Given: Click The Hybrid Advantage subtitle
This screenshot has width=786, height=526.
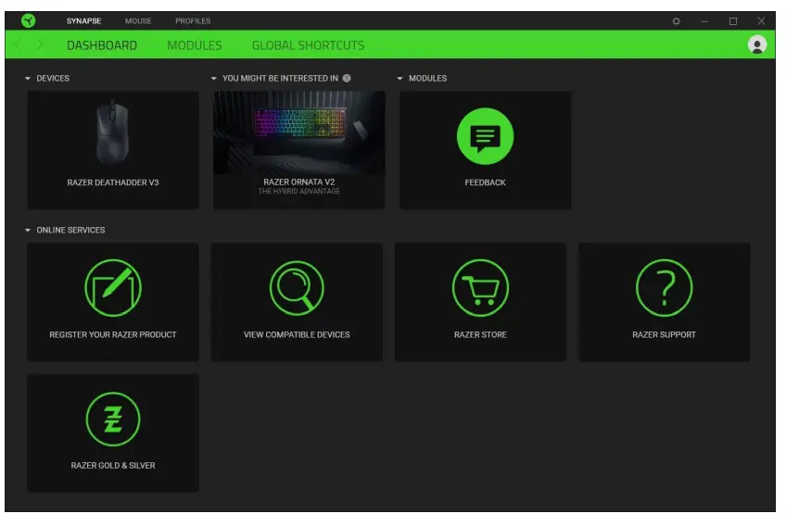Looking at the screenshot, I should click(x=299, y=192).
